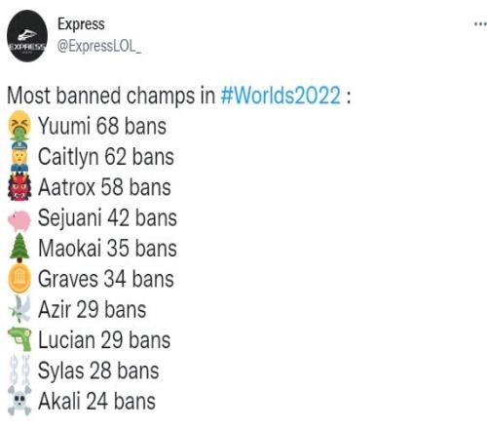Viewport: 487px width, 429px height.
Task: Click the 'Most banned champs in' tweet text
Action: (111, 96)
